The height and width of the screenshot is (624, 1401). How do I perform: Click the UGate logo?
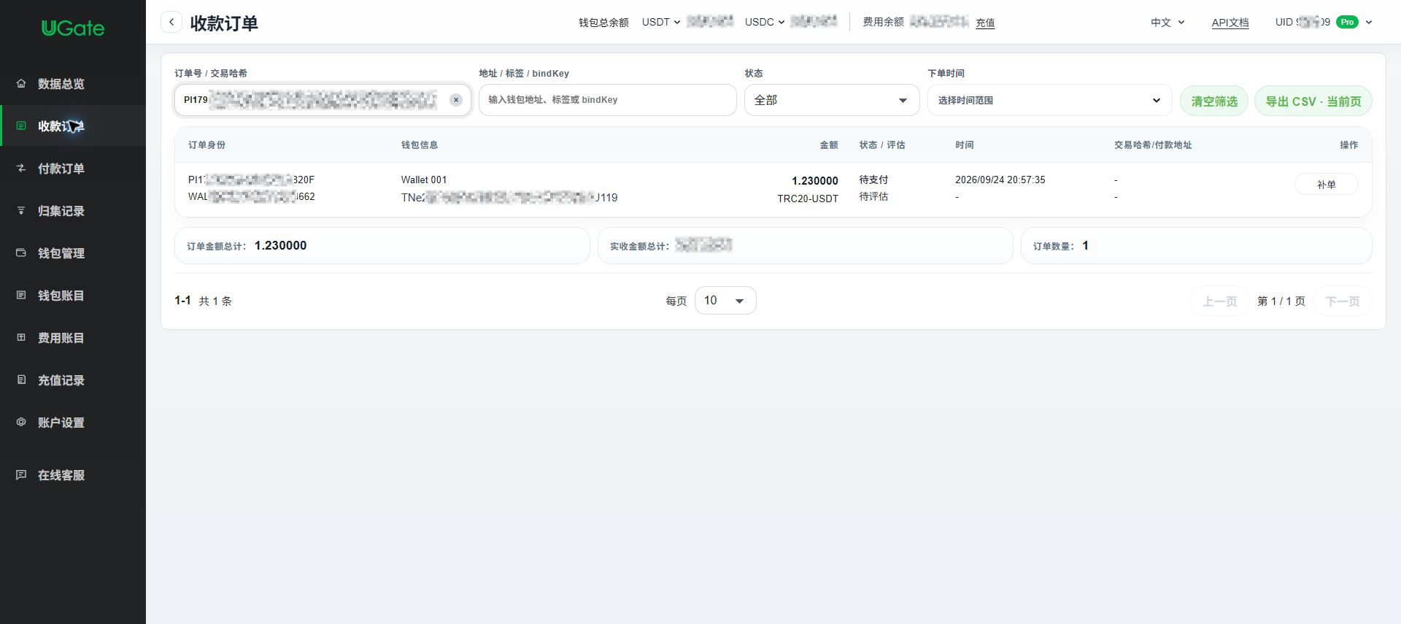pos(73,28)
